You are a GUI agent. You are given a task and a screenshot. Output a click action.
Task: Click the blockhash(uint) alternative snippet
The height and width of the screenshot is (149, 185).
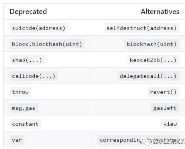pyautogui.click(x=152, y=44)
